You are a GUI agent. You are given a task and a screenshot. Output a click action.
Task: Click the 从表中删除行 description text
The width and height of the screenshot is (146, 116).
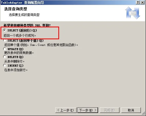14,61
